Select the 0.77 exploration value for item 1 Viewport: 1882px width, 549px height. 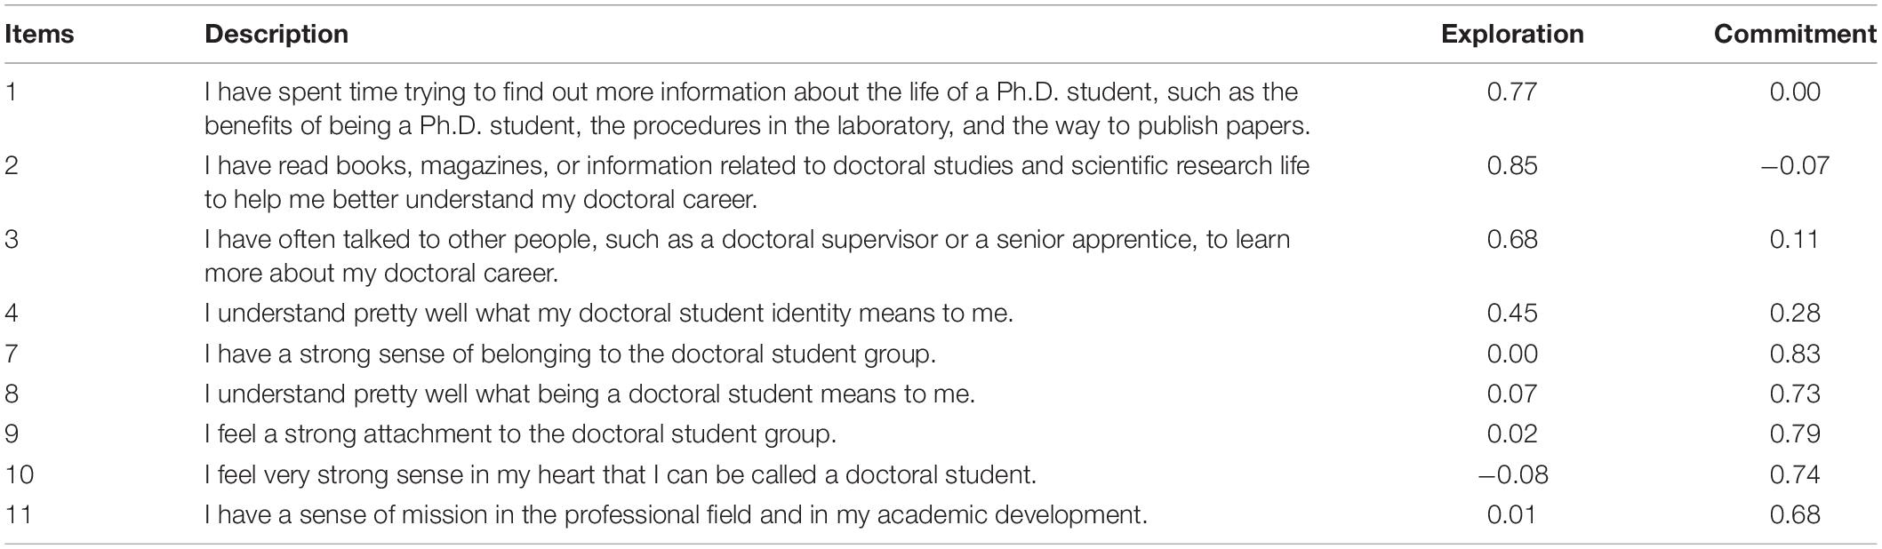pyautogui.click(x=1511, y=92)
